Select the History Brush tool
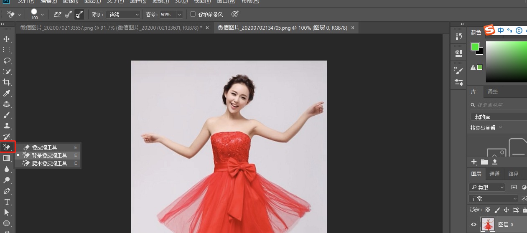The image size is (527, 233). click(x=7, y=137)
